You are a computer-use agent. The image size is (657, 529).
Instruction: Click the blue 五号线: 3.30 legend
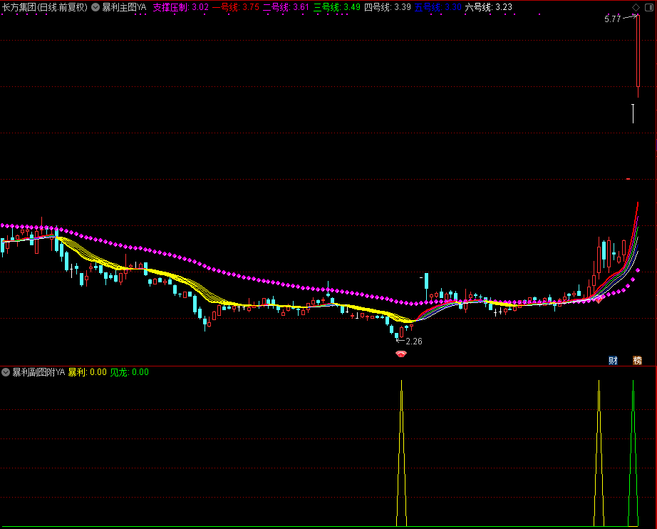[x=438, y=7]
